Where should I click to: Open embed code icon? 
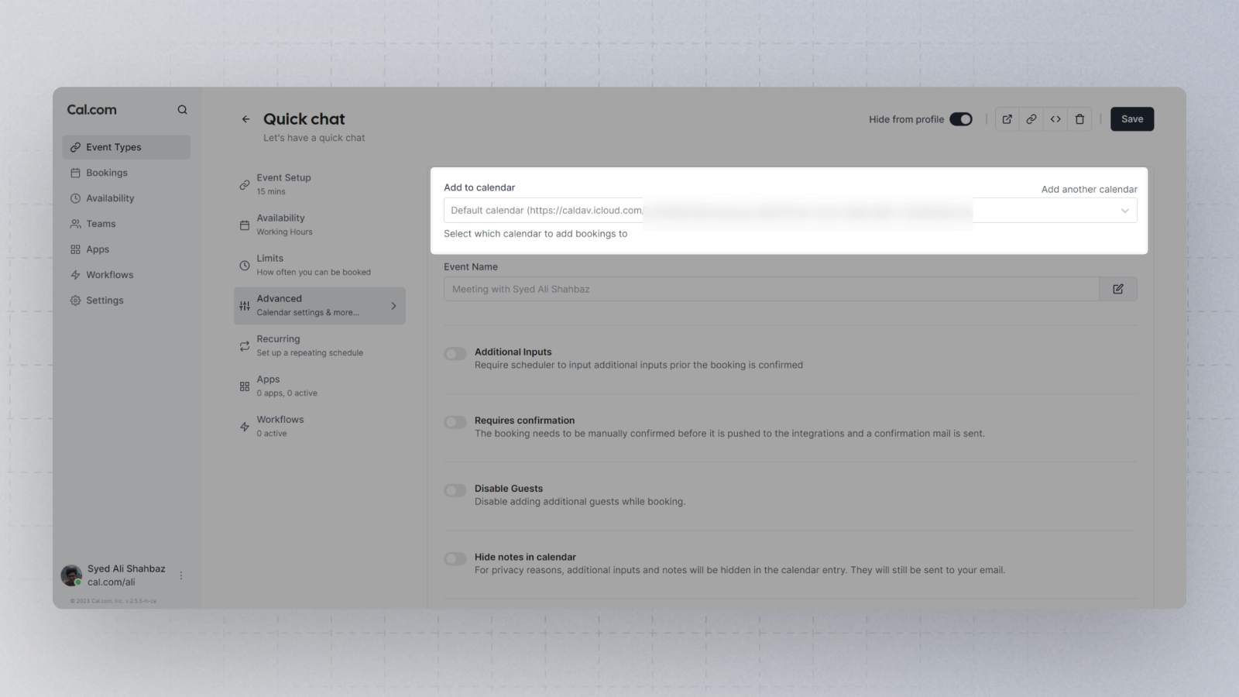pyautogui.click(x=1055, y=119)
